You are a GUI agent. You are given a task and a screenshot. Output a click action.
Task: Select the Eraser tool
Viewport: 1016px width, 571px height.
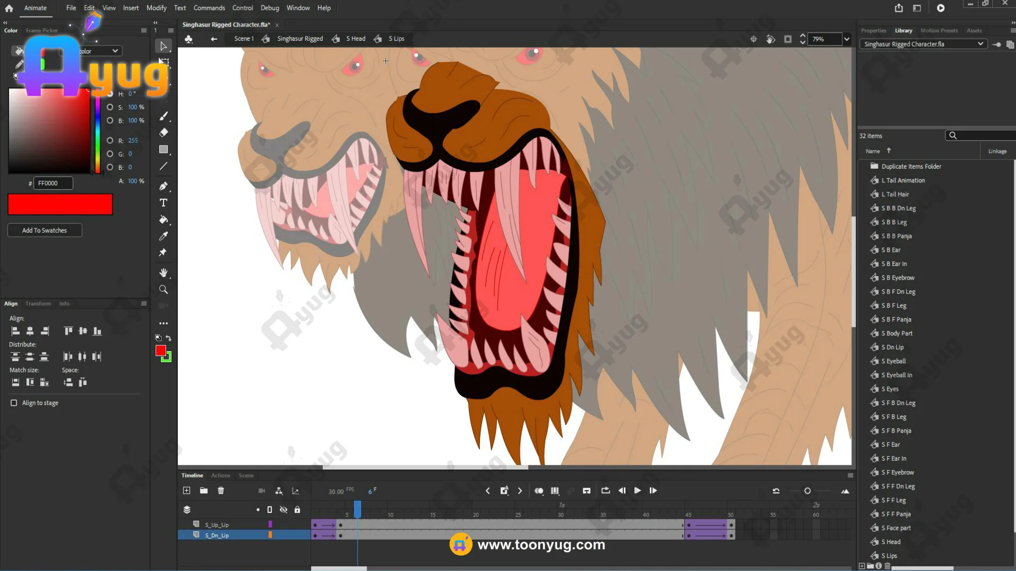[164, 133]
